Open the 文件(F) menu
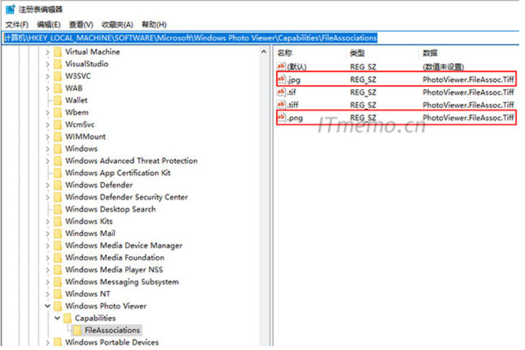The image size is (525, 350). pos(17,25)
